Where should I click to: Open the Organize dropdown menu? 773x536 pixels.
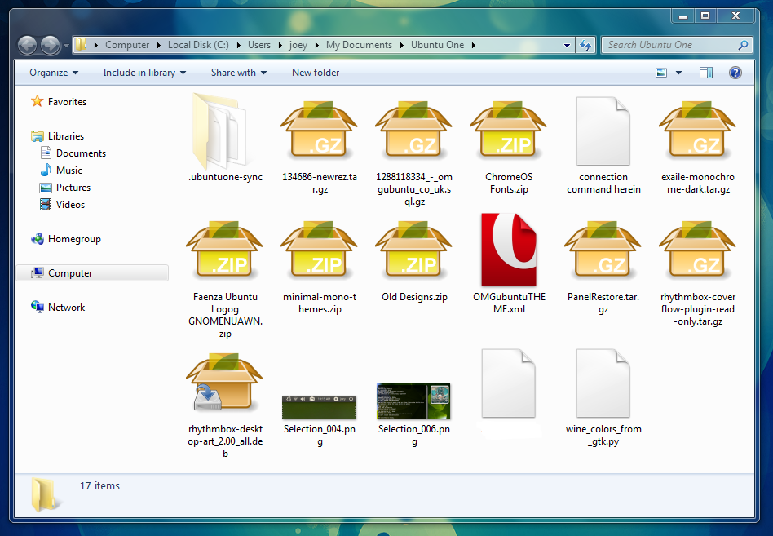pos(54,73)
